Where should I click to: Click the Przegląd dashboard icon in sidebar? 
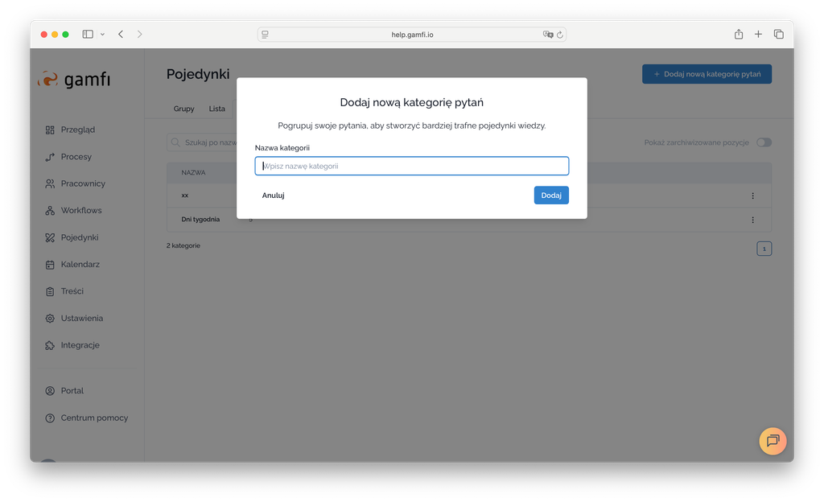point(50,130)
